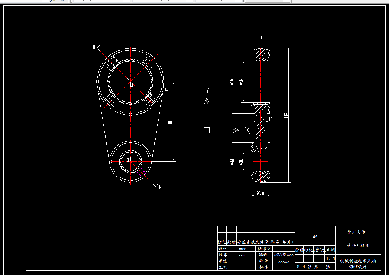The width and height of the screenshot is (389, 275).
Task: Select the 年月日 header cell
Action: (x=288, y=242)
